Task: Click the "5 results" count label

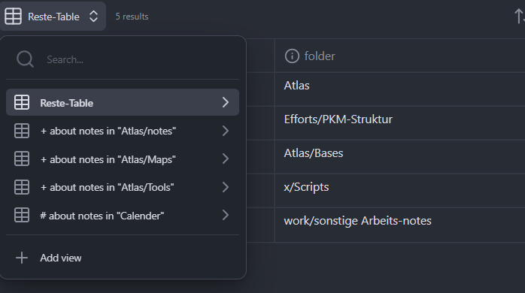Action: [132, 17]
